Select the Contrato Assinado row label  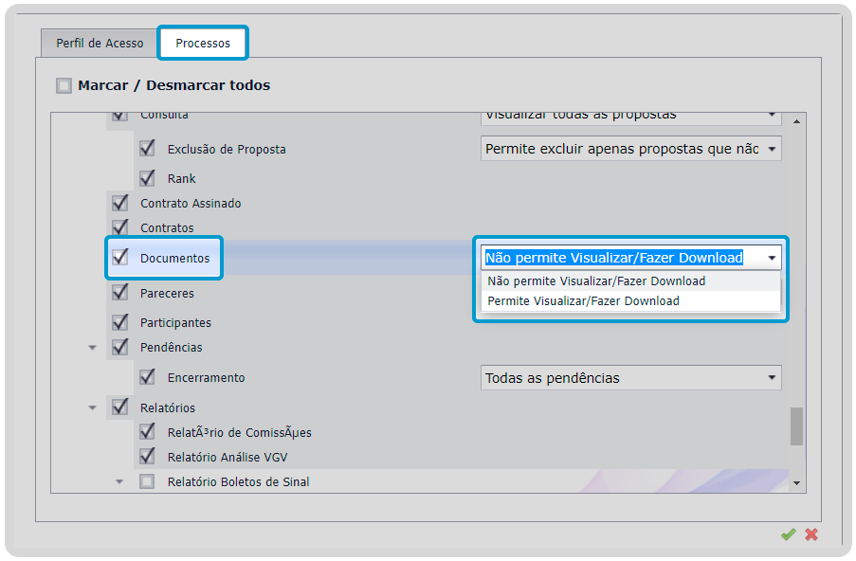(191, 203)
